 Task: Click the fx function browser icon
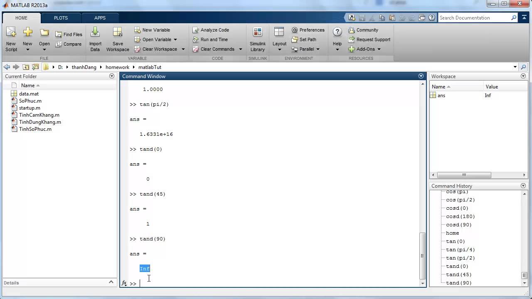pyautogui.click(x=124, y=283)
